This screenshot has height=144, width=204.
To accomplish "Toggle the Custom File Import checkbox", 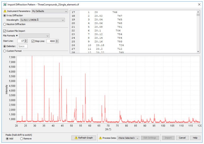I will 5,31.
